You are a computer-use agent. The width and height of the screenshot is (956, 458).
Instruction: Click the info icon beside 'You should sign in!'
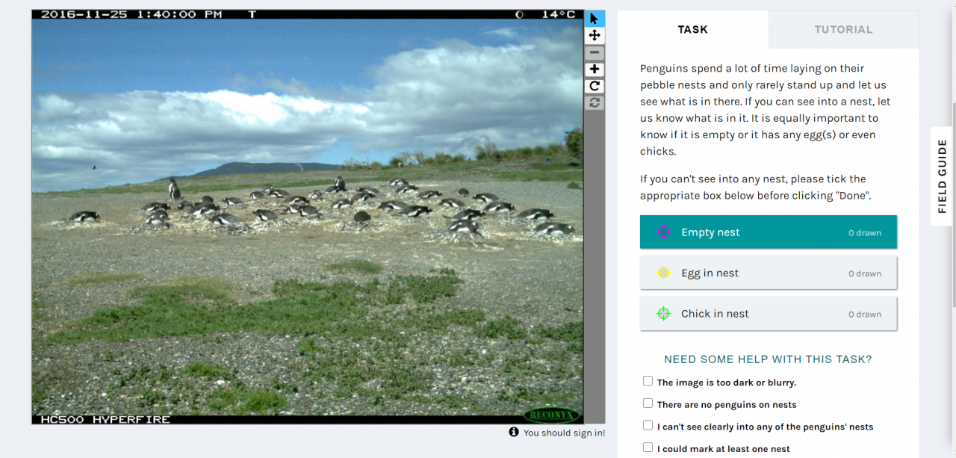514,432
